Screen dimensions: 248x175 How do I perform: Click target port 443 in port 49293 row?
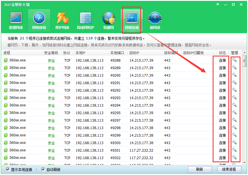coord(167,98)
